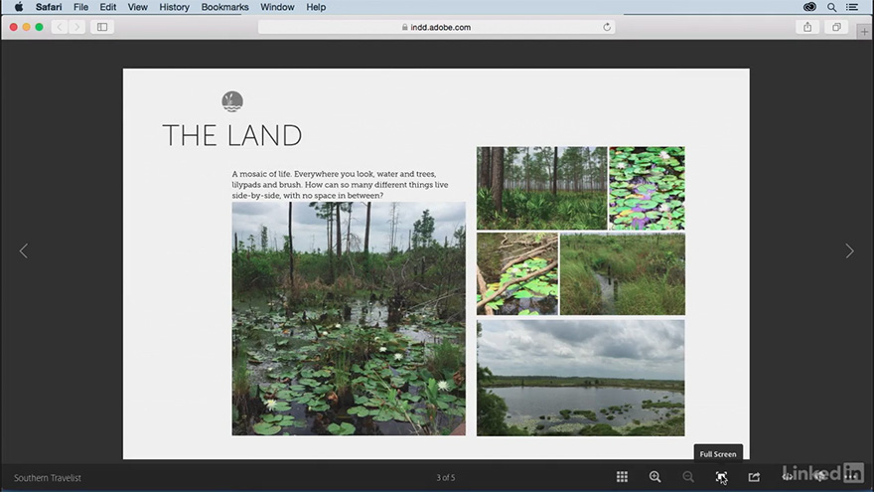Open Spotlight search

pos(831,7)
